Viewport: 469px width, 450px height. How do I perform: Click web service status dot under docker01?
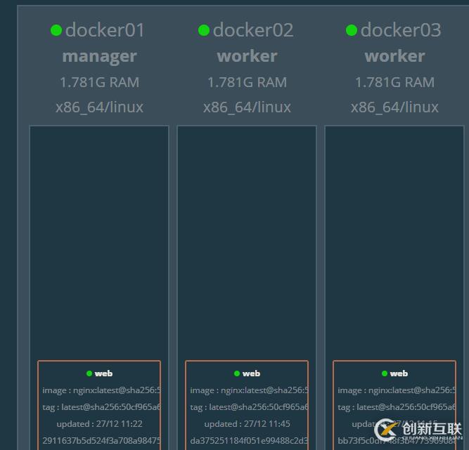(89, 373)
